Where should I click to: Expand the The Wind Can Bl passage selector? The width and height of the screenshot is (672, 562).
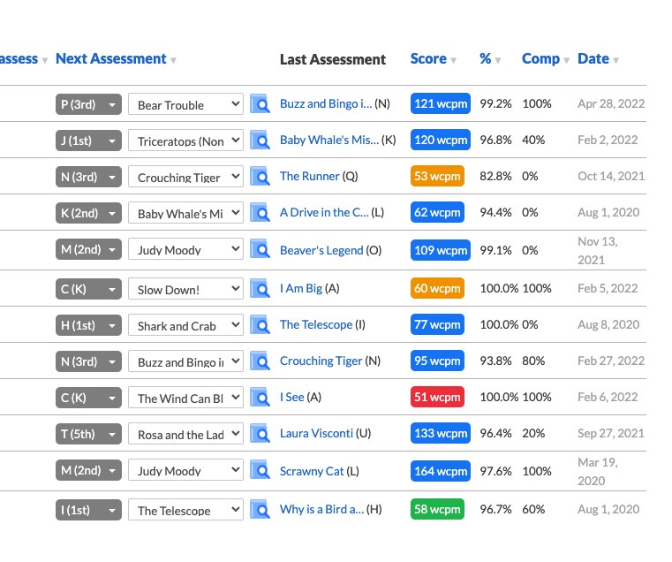coord(185,398)
